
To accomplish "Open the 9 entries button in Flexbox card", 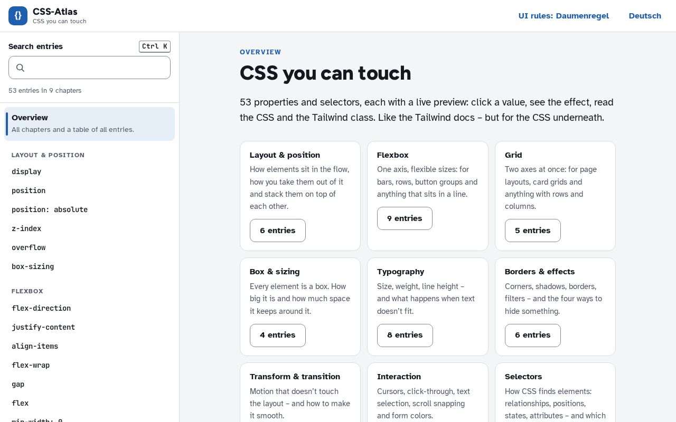I will tap(405, 218).
